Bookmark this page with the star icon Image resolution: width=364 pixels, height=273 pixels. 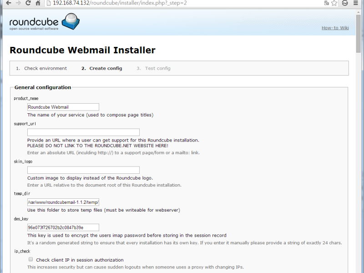point(334,3)
